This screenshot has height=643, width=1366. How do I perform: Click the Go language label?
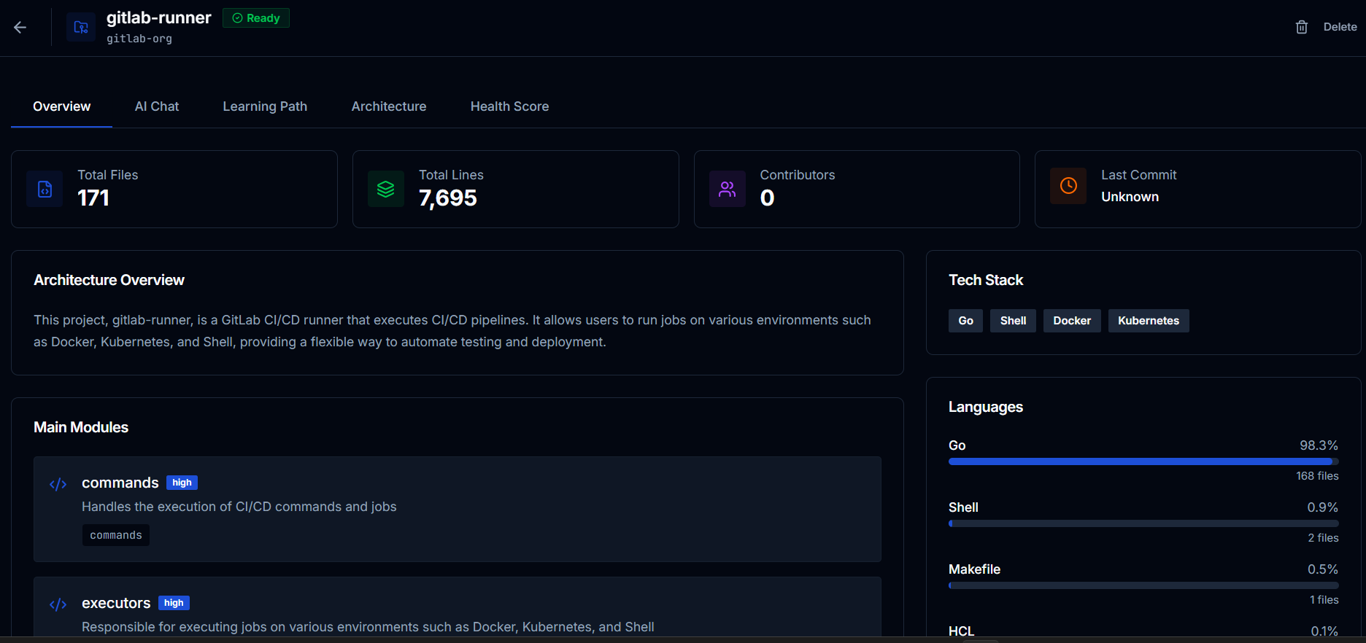point(957,445)
